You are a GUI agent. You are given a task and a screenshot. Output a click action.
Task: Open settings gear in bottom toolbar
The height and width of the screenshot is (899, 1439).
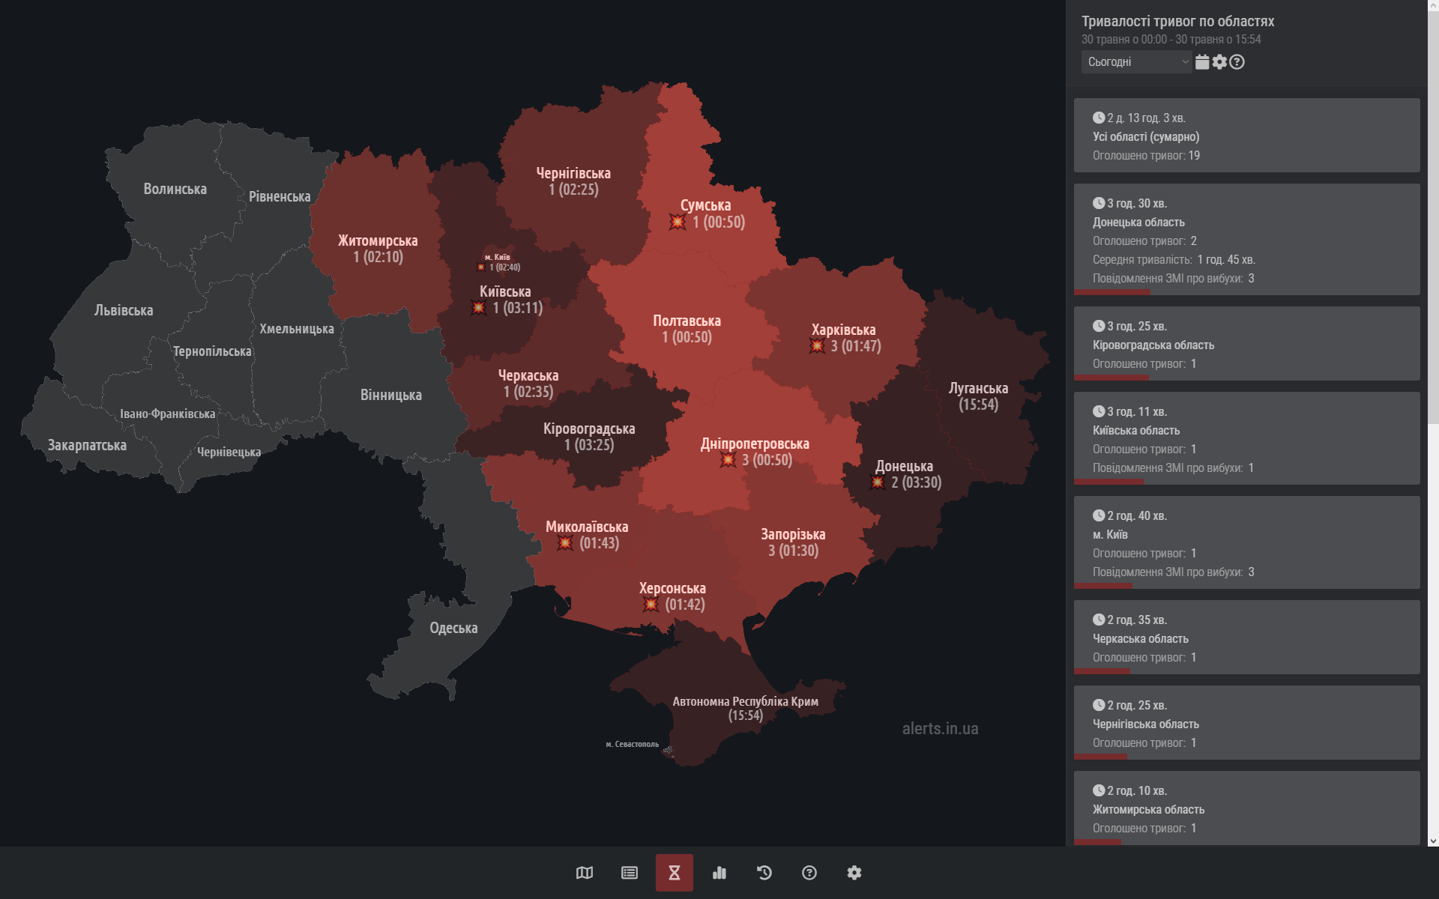click(x=854, y=873)
